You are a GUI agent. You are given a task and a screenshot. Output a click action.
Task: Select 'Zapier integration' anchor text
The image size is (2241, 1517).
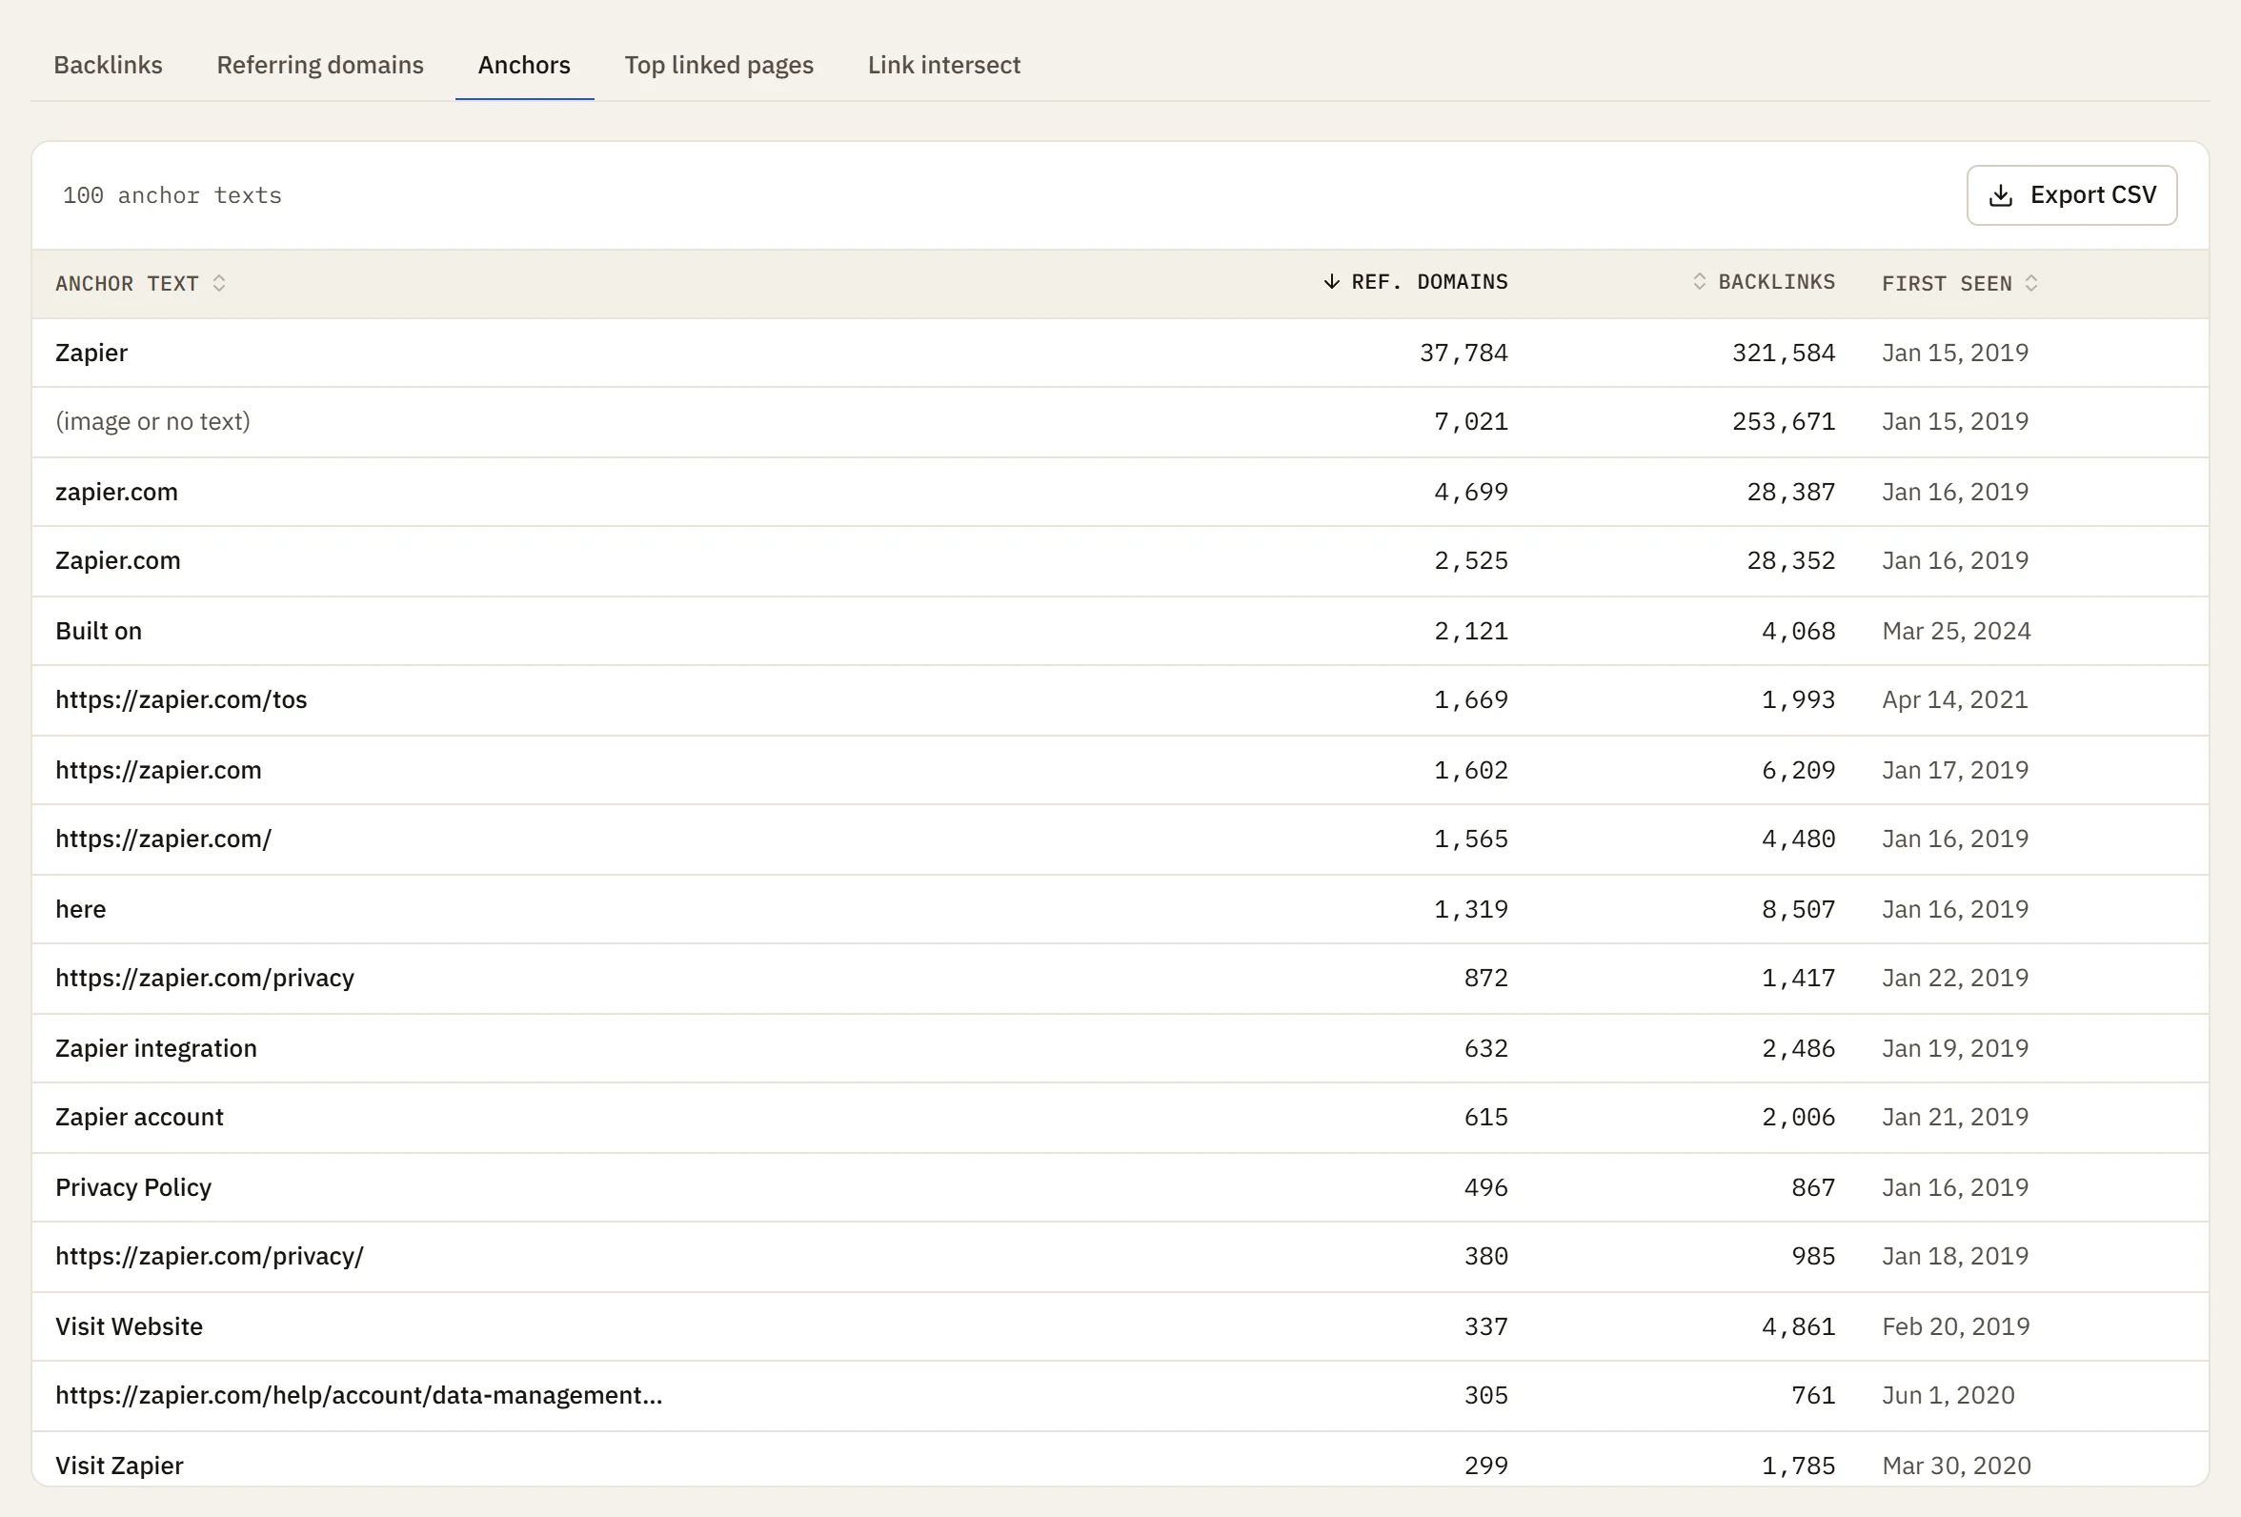[156, 1048]
